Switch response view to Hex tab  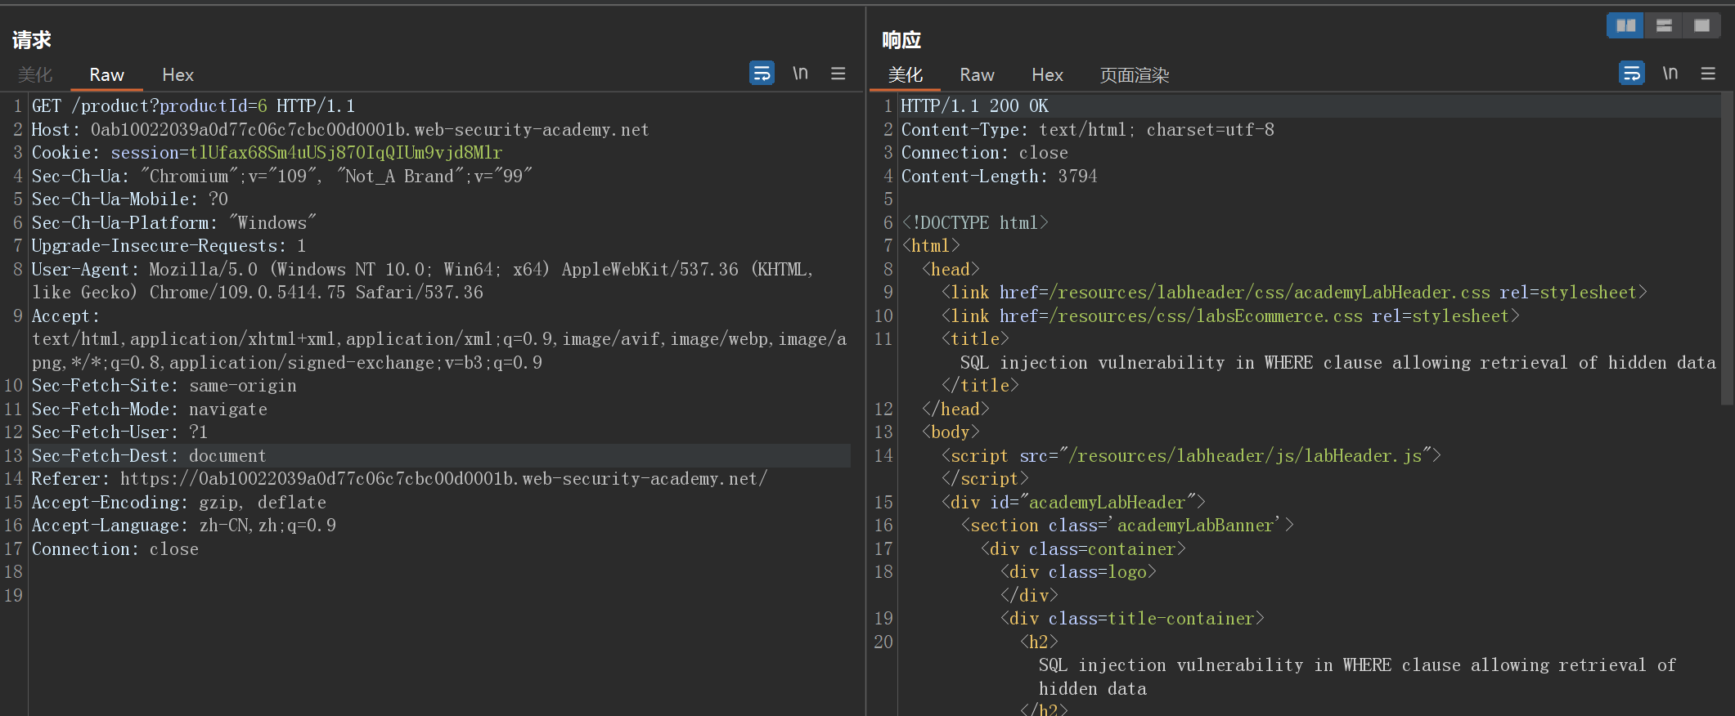click(x=1047, y=75)
